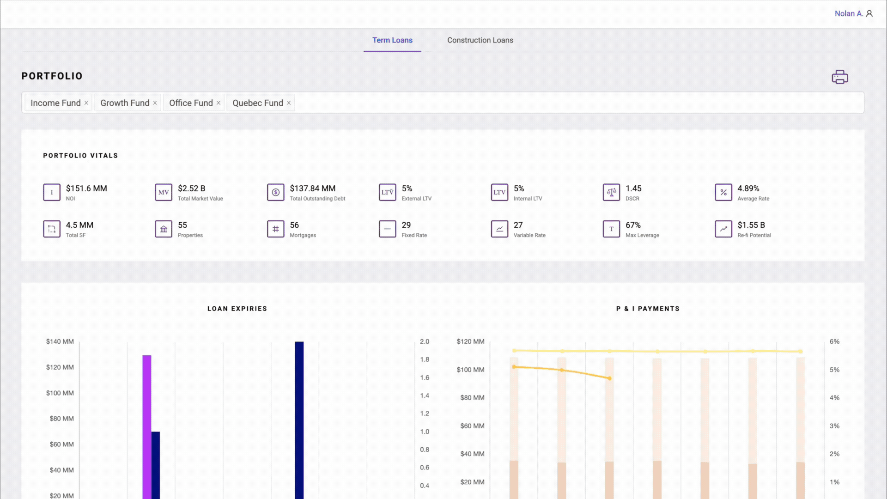Click the Total SF icon
The image size is (887, 499).
[51, 229]
